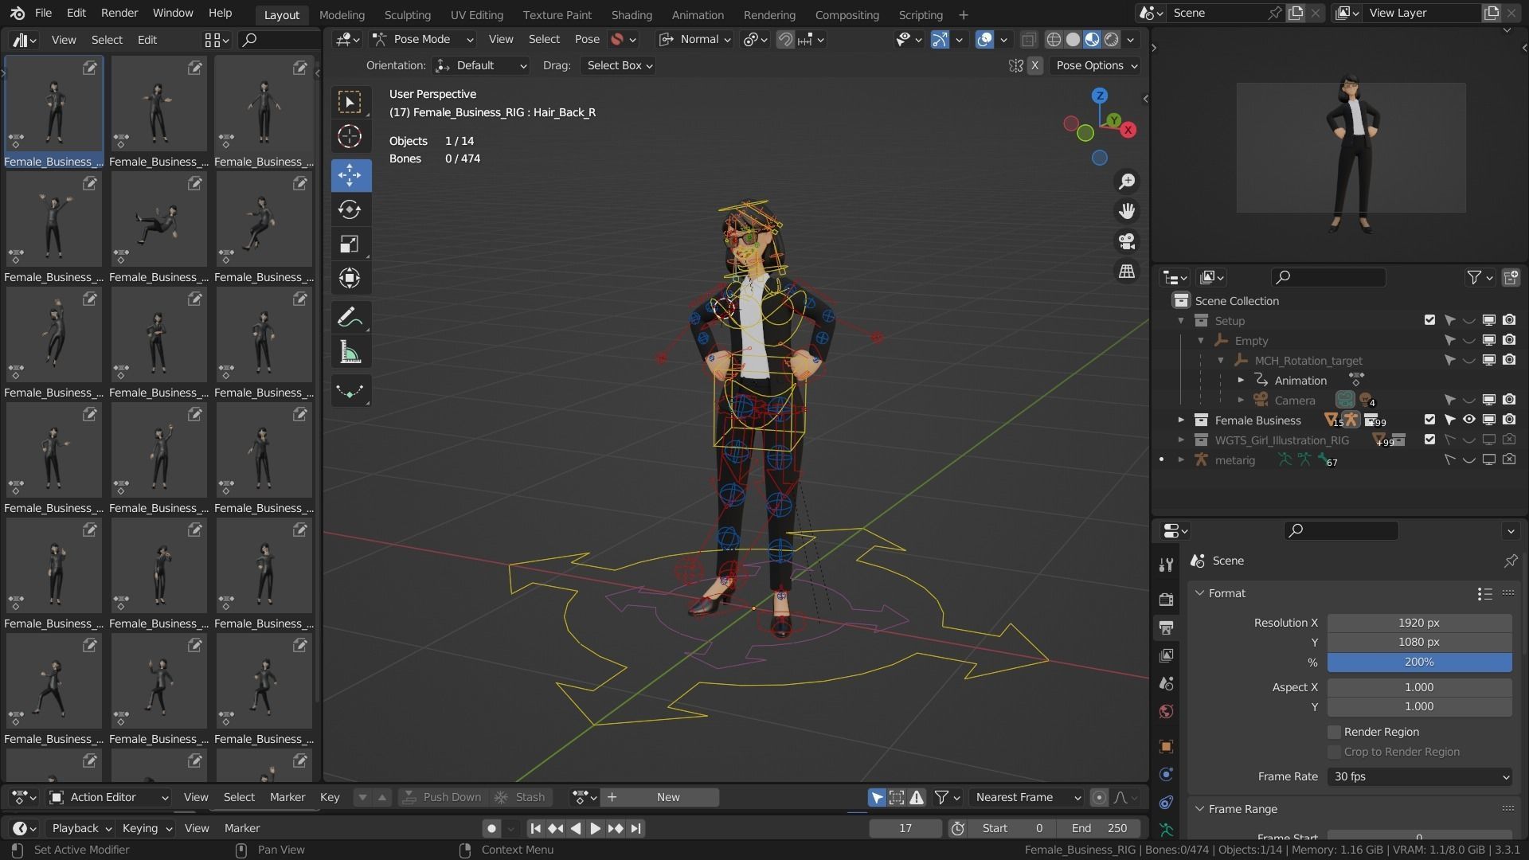Click the Zoom view magnifier icon
1529x860 pixels.
[1127, 182]
